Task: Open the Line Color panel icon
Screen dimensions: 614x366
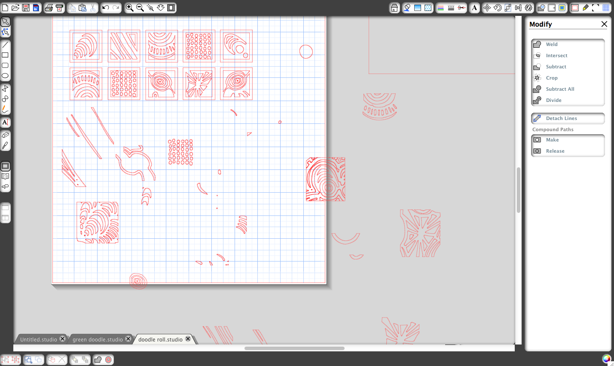Action: coord(440,8)
